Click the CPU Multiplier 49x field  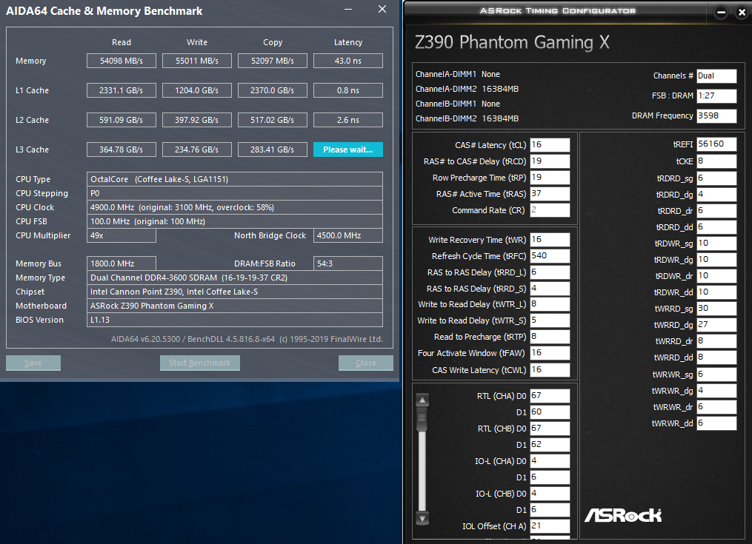pos(122,235)
